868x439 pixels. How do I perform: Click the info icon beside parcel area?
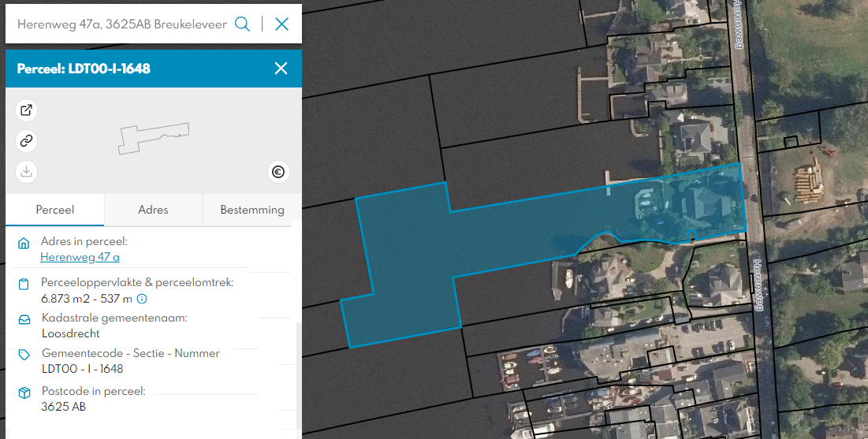coord(142,299)
